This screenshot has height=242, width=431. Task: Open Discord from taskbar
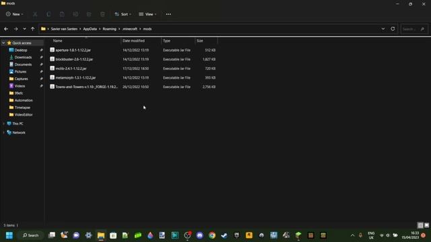pos(200,235)
